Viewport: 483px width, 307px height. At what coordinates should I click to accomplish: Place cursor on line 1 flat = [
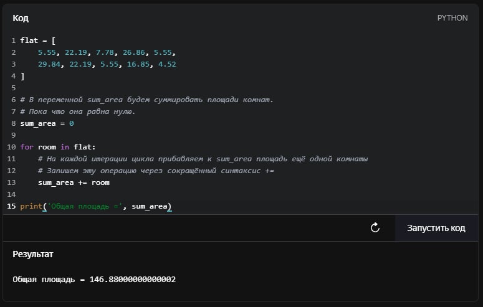[x=38, y=40]
